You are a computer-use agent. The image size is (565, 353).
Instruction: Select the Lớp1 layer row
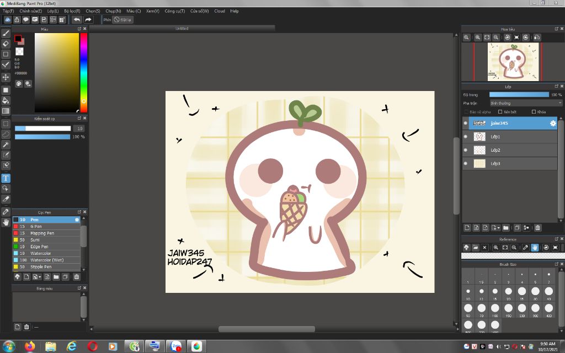[509, 137]
